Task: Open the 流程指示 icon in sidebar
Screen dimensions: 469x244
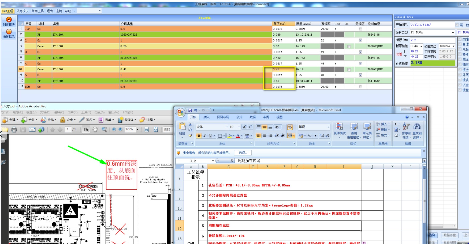Action: [9, 34]
